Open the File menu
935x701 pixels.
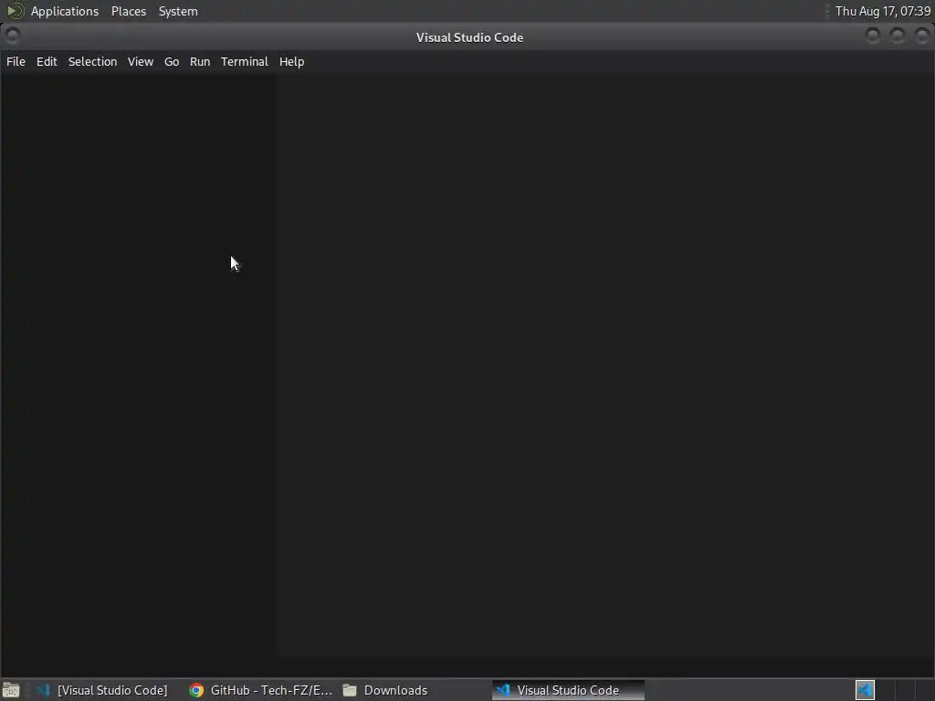(16, 61)
